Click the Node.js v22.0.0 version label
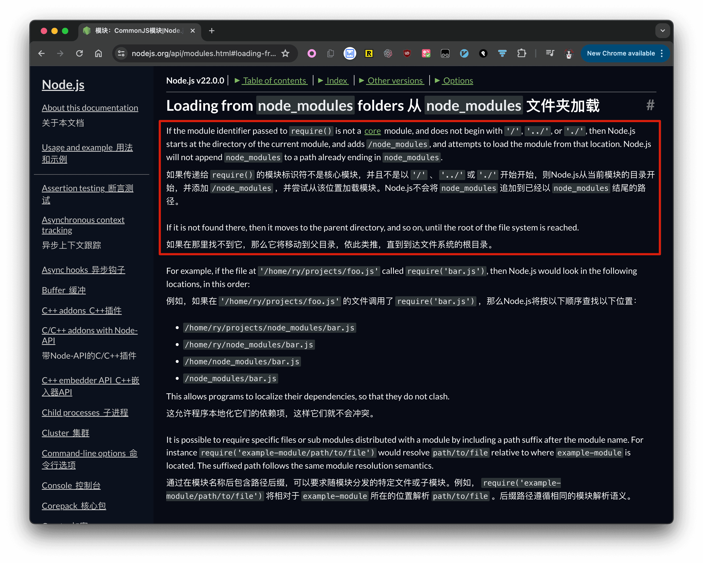This screenshot has height=563, width=703. click(x=195, y=80)
